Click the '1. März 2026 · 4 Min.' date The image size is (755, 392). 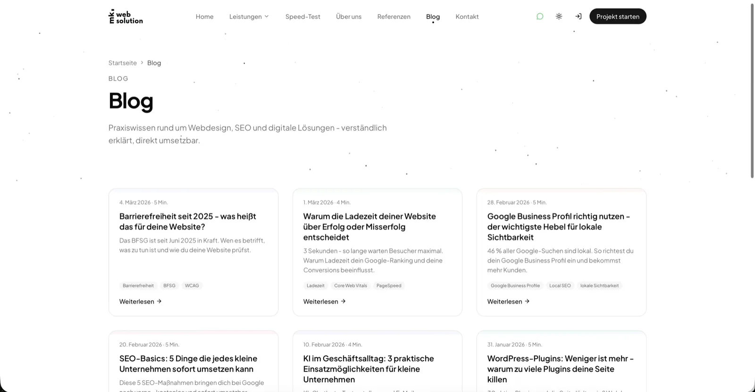tap(327, 202)
